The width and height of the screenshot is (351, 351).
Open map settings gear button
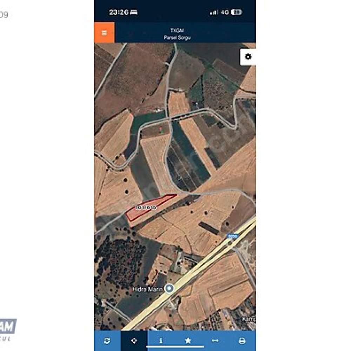[x=248, y=57]
